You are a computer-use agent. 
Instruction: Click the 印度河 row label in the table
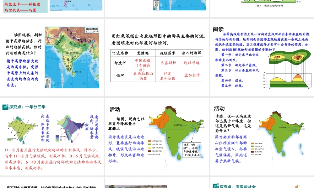[120, 63]
